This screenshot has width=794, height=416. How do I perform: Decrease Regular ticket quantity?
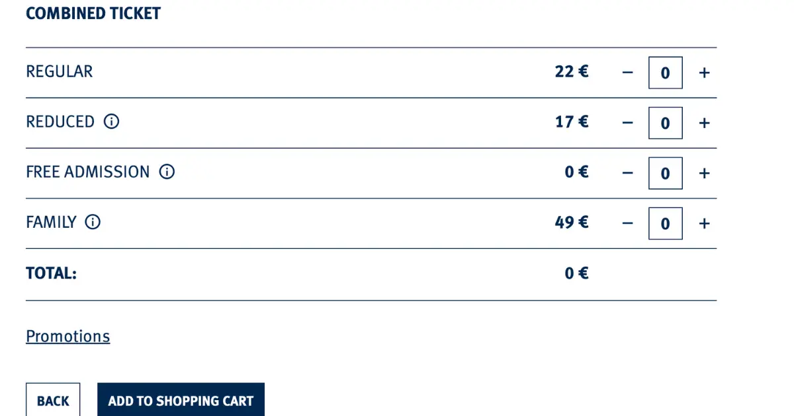628,73
